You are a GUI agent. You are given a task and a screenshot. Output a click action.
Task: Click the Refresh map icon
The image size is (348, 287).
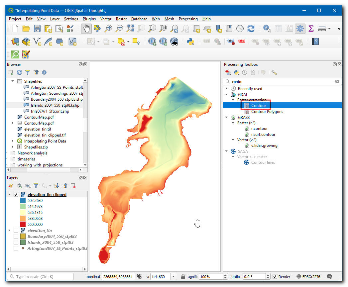point(251,29)
